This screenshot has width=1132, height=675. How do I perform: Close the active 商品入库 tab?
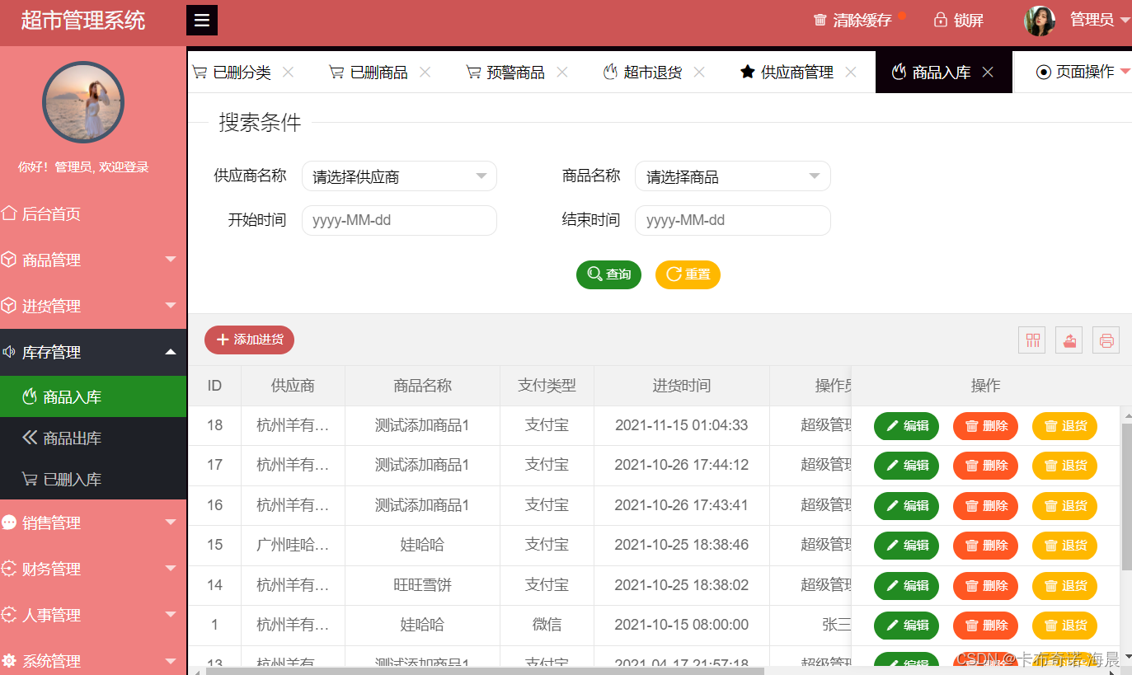[x=987, y=73]
